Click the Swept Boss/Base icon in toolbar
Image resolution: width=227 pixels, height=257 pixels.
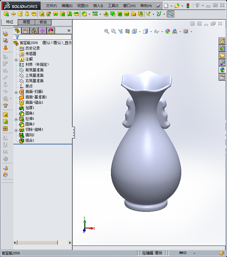(20, 14)
